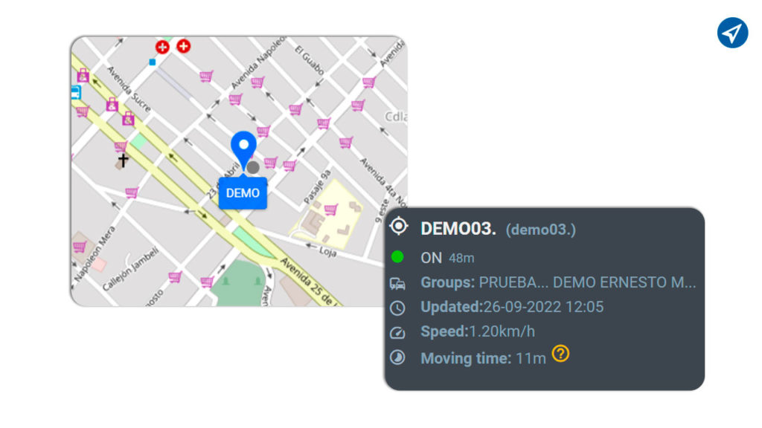The width and height of the screenshot is (762, 428).
Task: Click the small blue square marker on map
Action: click(152, 62)
